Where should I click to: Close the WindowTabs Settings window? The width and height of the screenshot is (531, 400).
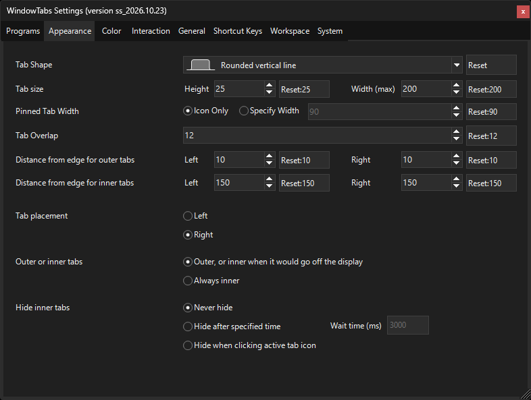click(523, 12)
